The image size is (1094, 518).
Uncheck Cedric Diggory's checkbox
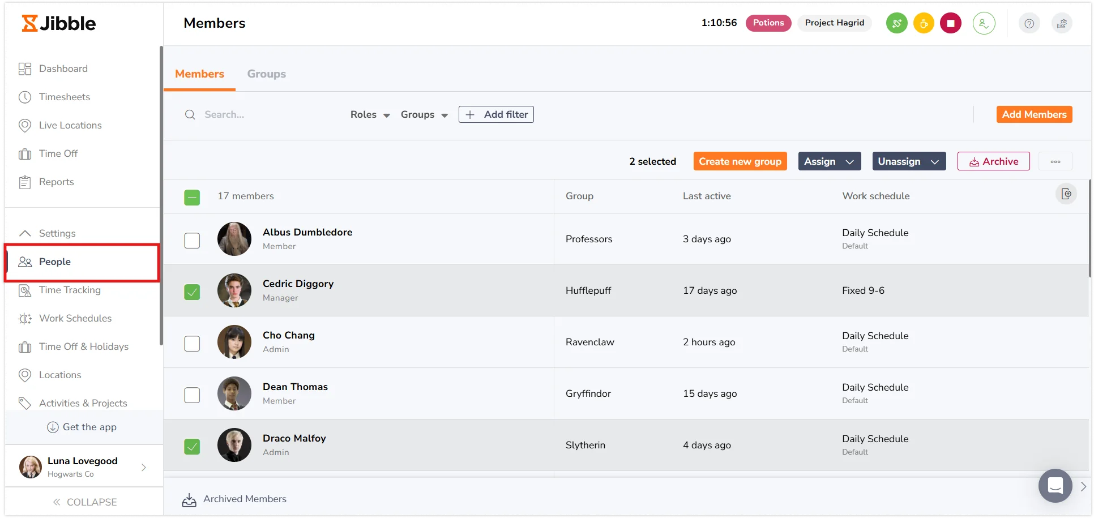point(192,292)
